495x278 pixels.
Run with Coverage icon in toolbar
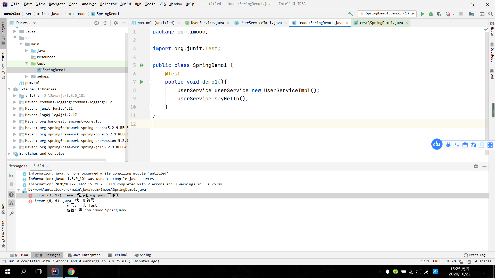tap(439, 14)
